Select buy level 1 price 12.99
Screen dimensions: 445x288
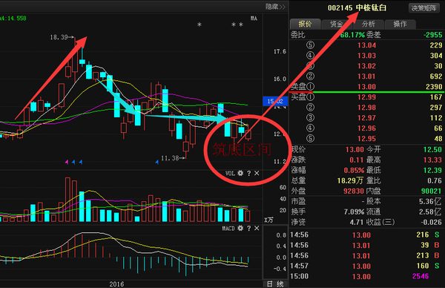point(366,97)
